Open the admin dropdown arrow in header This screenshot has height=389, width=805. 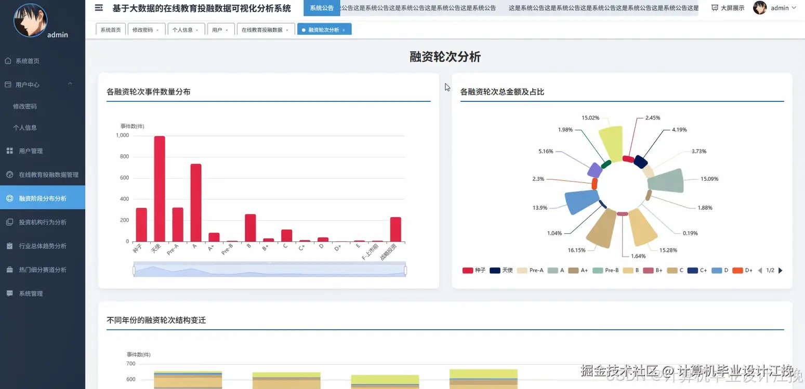tap(794, 8)
